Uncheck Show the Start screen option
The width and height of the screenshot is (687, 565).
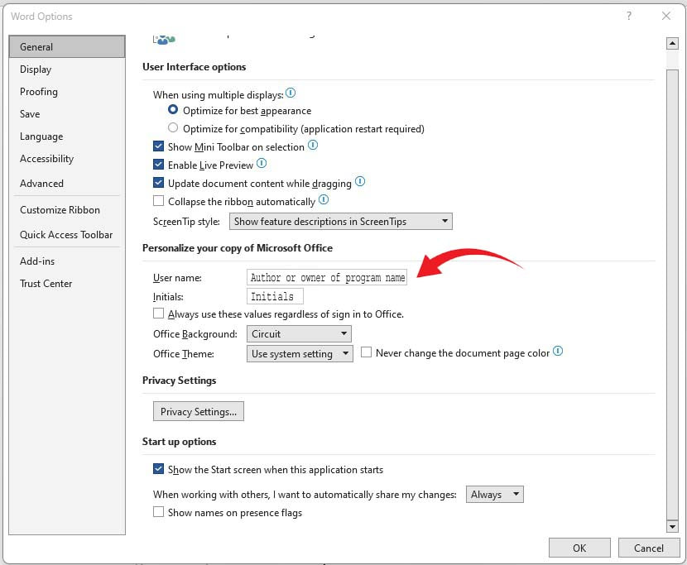[x=159, y=469]
